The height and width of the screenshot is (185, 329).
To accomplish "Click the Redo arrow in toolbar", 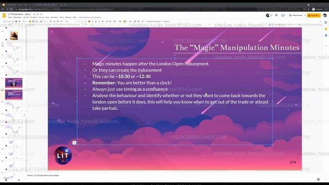I will point(13,22).
